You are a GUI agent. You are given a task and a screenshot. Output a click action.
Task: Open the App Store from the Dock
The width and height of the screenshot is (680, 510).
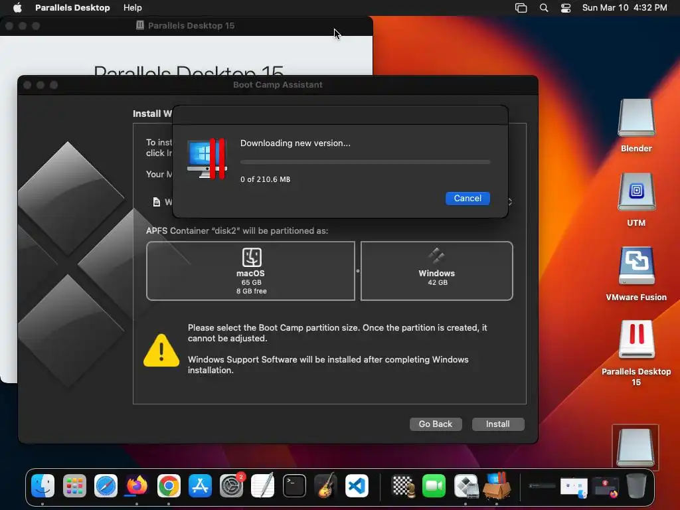200,485
